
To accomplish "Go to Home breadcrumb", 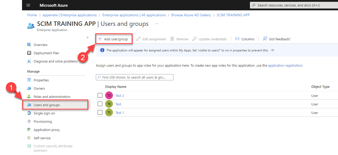I will coord(32,15).
